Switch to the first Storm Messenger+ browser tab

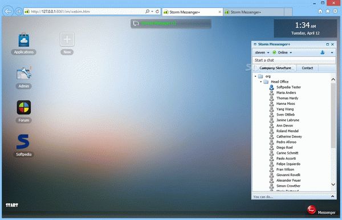pos(190,12)
